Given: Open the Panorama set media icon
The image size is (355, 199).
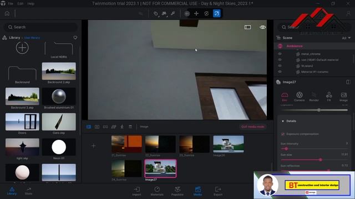Looking at the screenshot, I should pos(114,127).
